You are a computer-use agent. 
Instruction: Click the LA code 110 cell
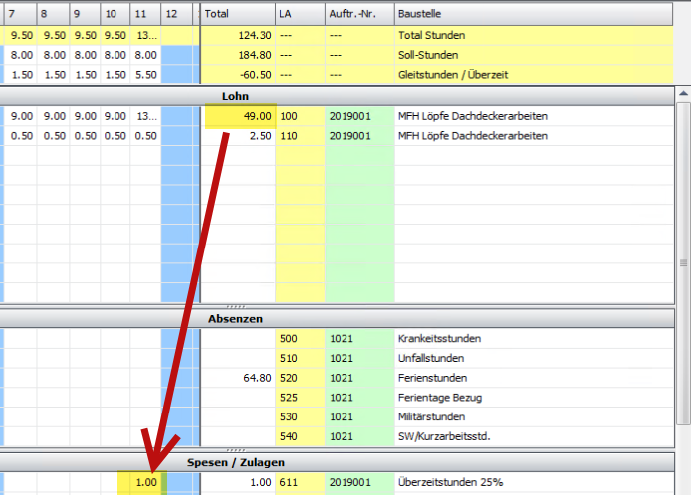299,135
